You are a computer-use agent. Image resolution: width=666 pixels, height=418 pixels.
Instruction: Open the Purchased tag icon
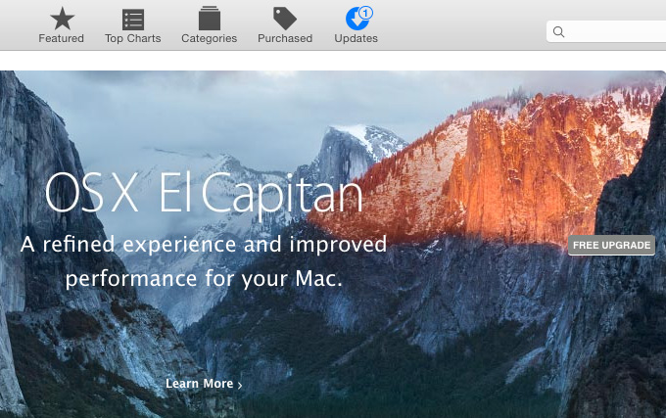(285, 19)
